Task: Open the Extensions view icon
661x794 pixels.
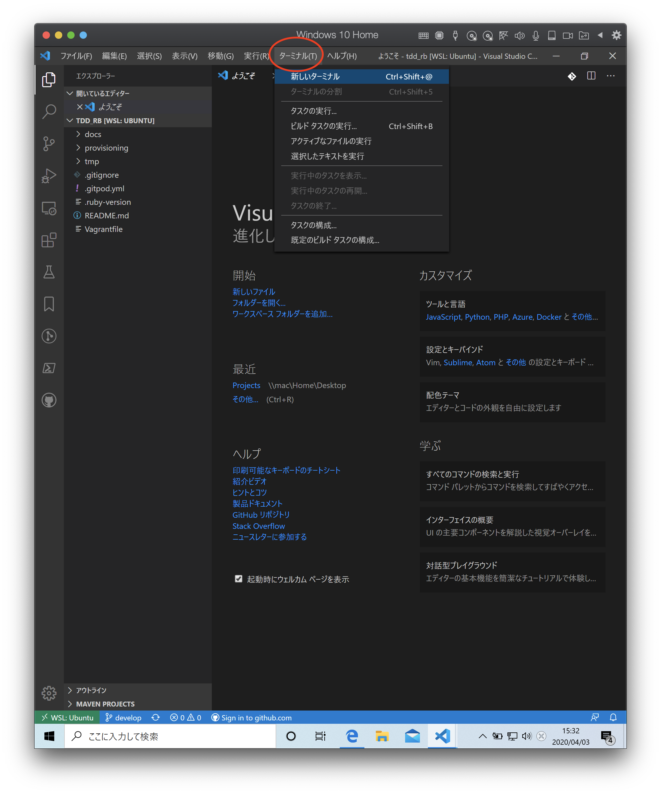Action: [x=49, y=240]
